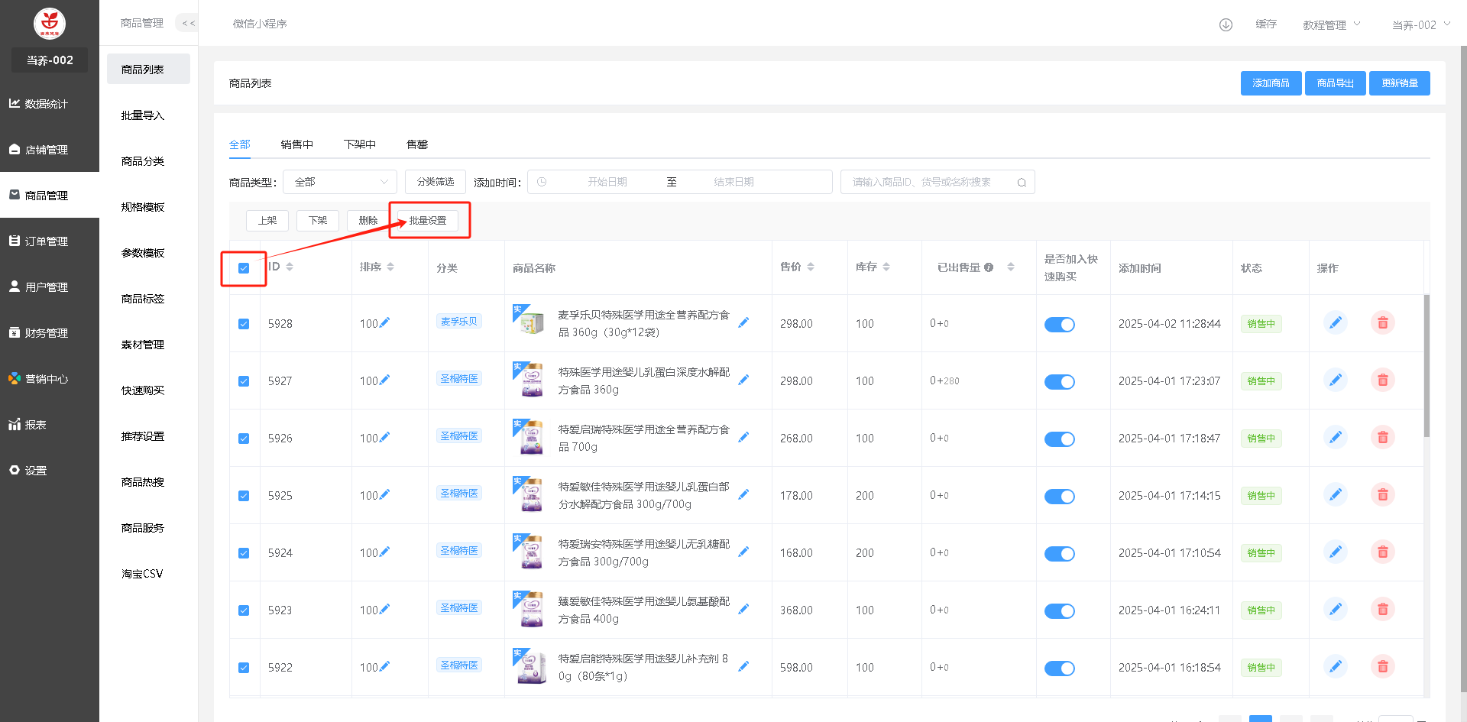Image resolution: width=1467 pixels, height=722 pixels.
Task: Click the 添加商品 button
Action: point(1271,83)
